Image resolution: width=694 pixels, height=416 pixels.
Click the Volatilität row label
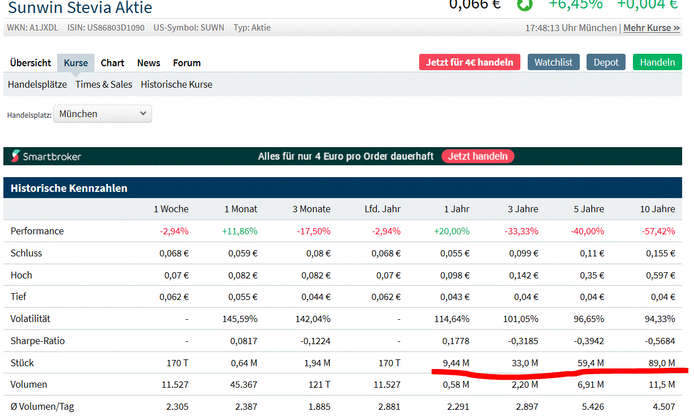pos(31,319)
